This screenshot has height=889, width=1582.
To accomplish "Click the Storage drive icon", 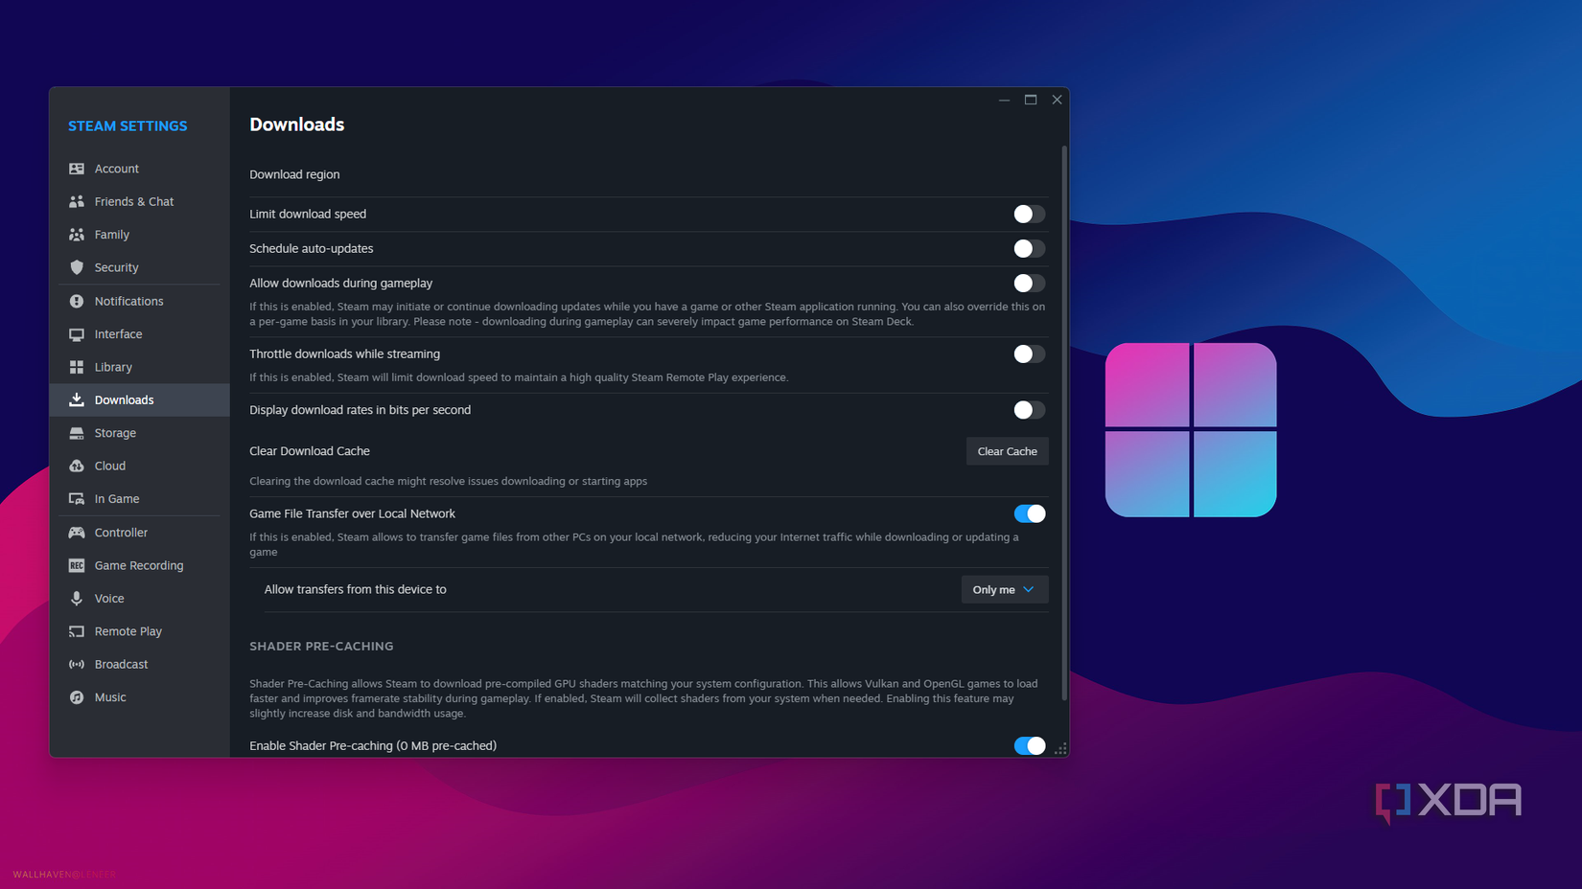I will pyautogui.click(x=77, y=433).
